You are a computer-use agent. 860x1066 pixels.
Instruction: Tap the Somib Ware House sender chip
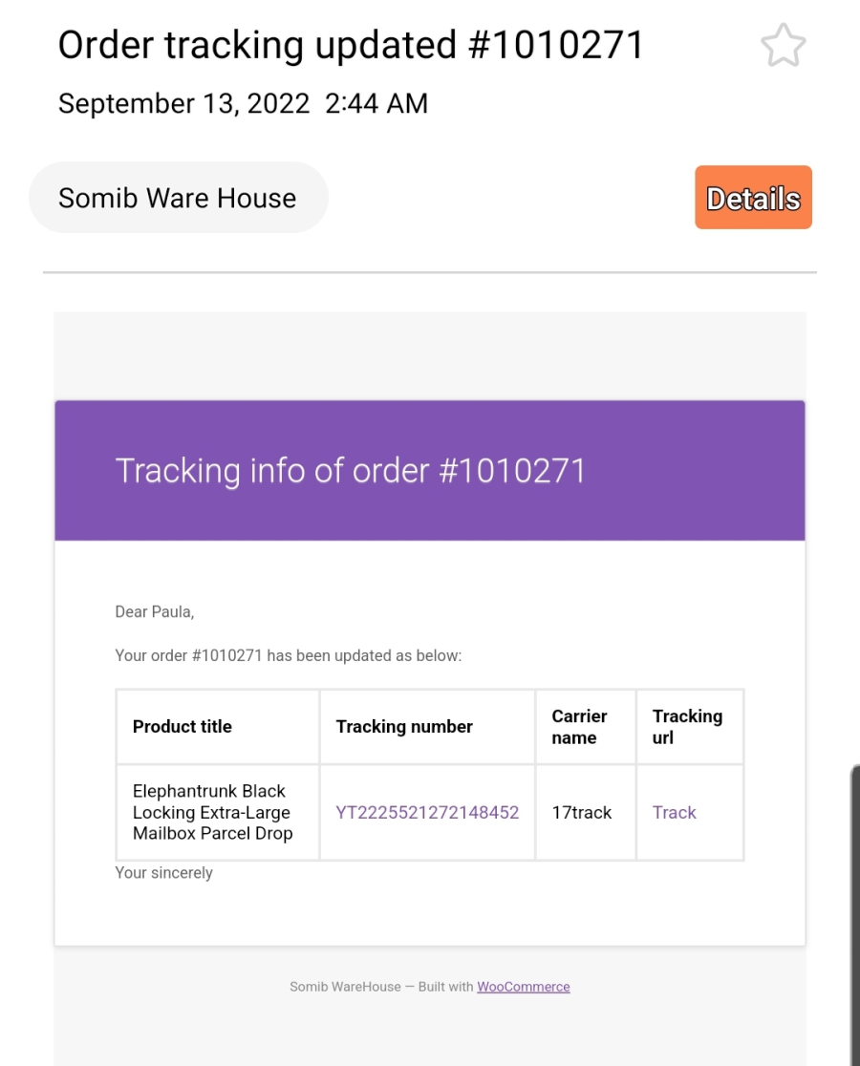pyautogui.click(x=178, y=198)
